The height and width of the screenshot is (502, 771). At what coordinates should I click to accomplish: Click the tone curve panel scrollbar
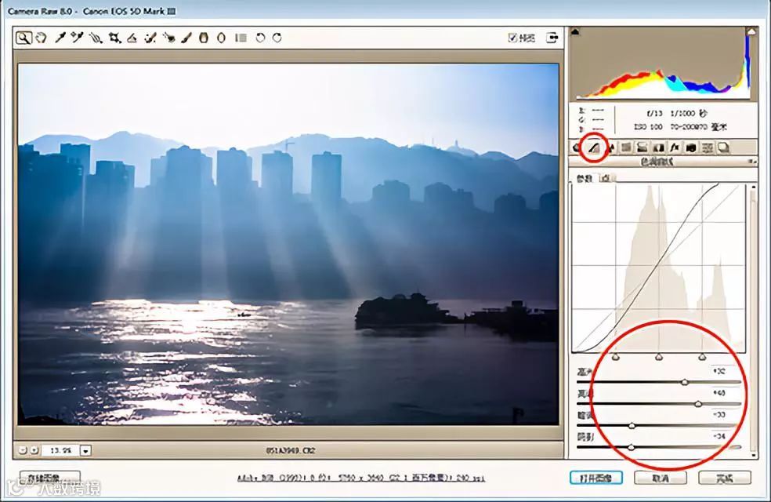(753, 320)
